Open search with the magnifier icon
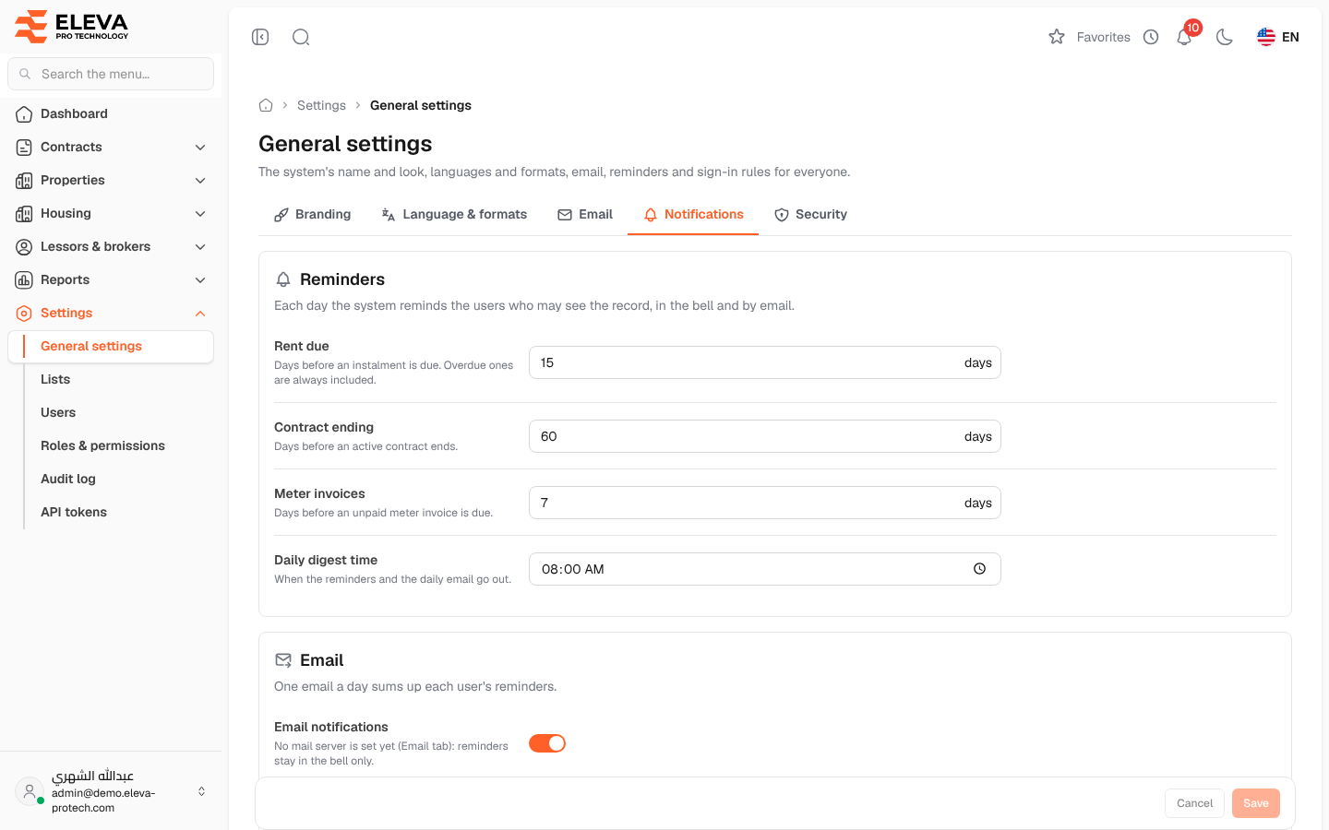This screenshot has height=830, width=1329. pyautogui.click(x=301, y=37)
